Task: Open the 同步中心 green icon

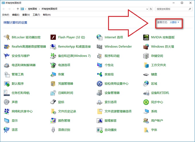Action: coord(146,102)
